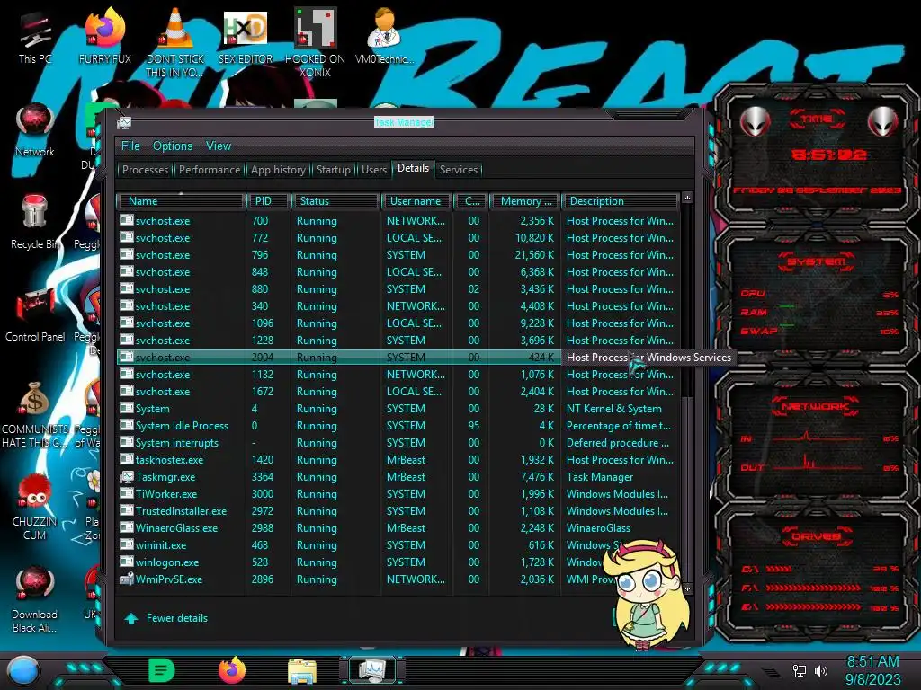Select svchost.exe with PID 1096
Image resolution: width=921 pixels, height=690 pixels.
point(398,323)
